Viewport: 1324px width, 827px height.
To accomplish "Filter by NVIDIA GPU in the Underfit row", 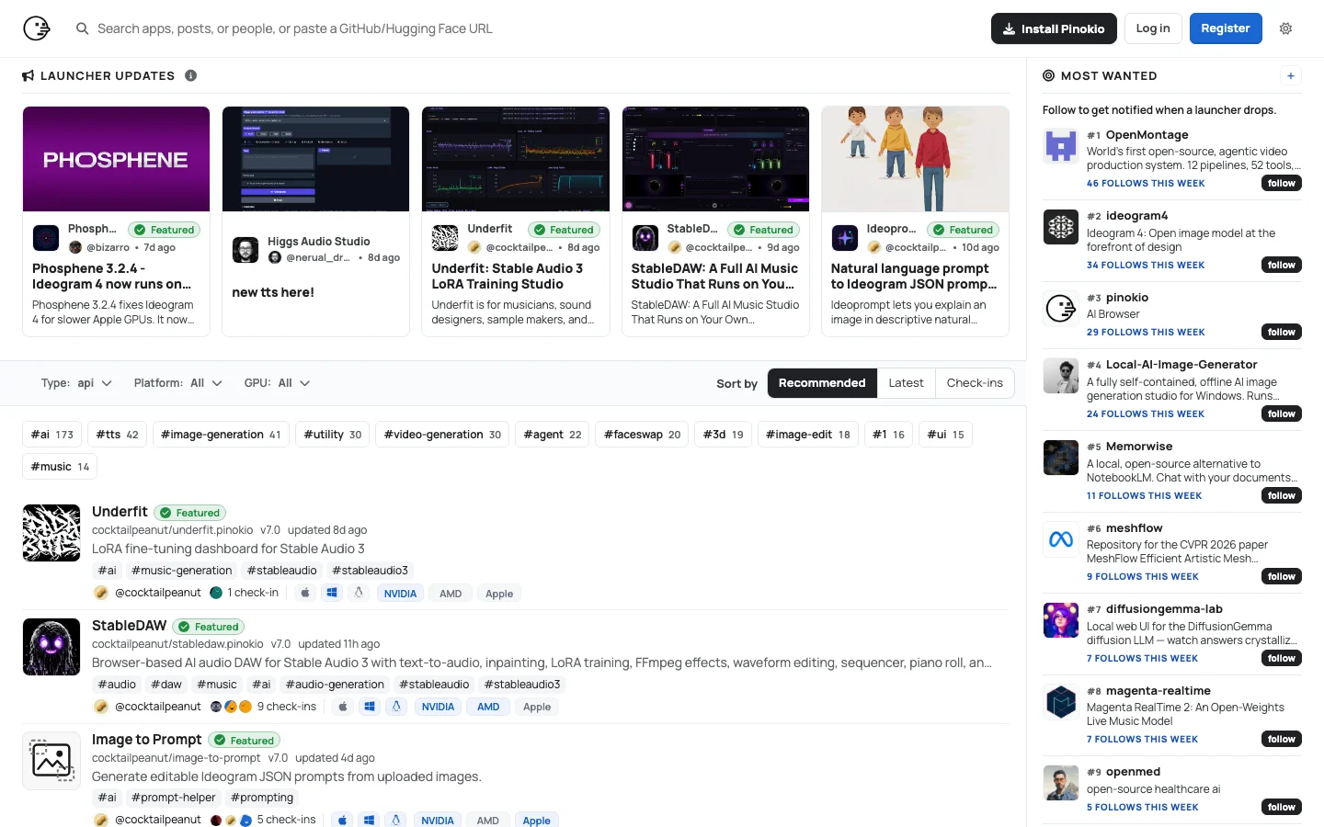I will (x=400, y=594).
